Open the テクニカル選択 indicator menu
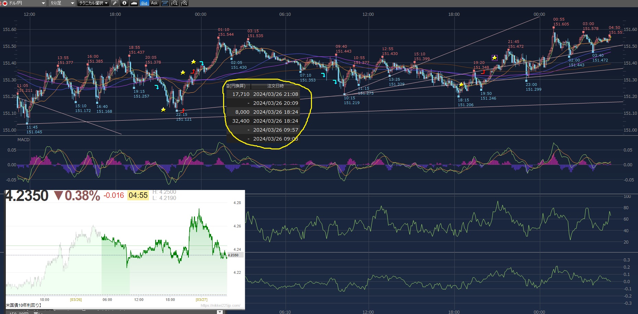Screen dimensions: 638x314 [93, 3]
